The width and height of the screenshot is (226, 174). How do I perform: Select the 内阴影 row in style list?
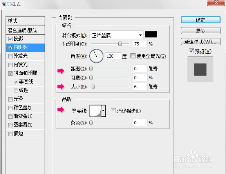25,47
